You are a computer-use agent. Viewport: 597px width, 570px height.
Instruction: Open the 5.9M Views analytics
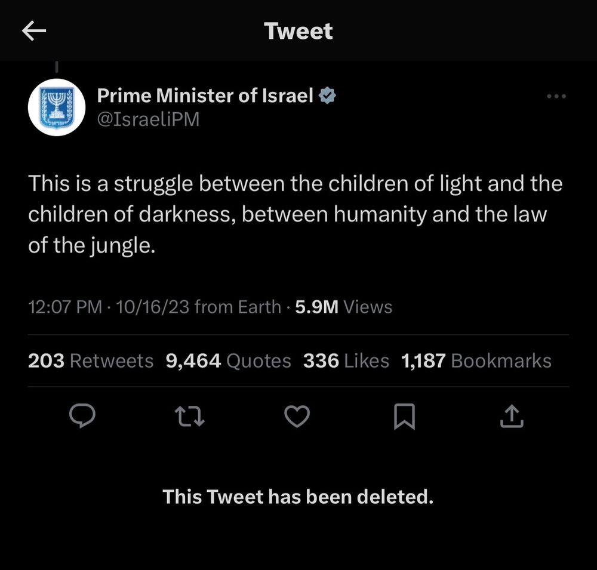coord(343,307)
